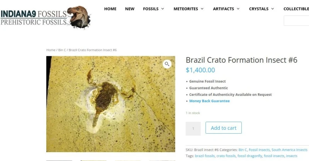Click the Indiana9 Fossils T-rex logo
Screen dimensions: 309x161
point(46,17)
